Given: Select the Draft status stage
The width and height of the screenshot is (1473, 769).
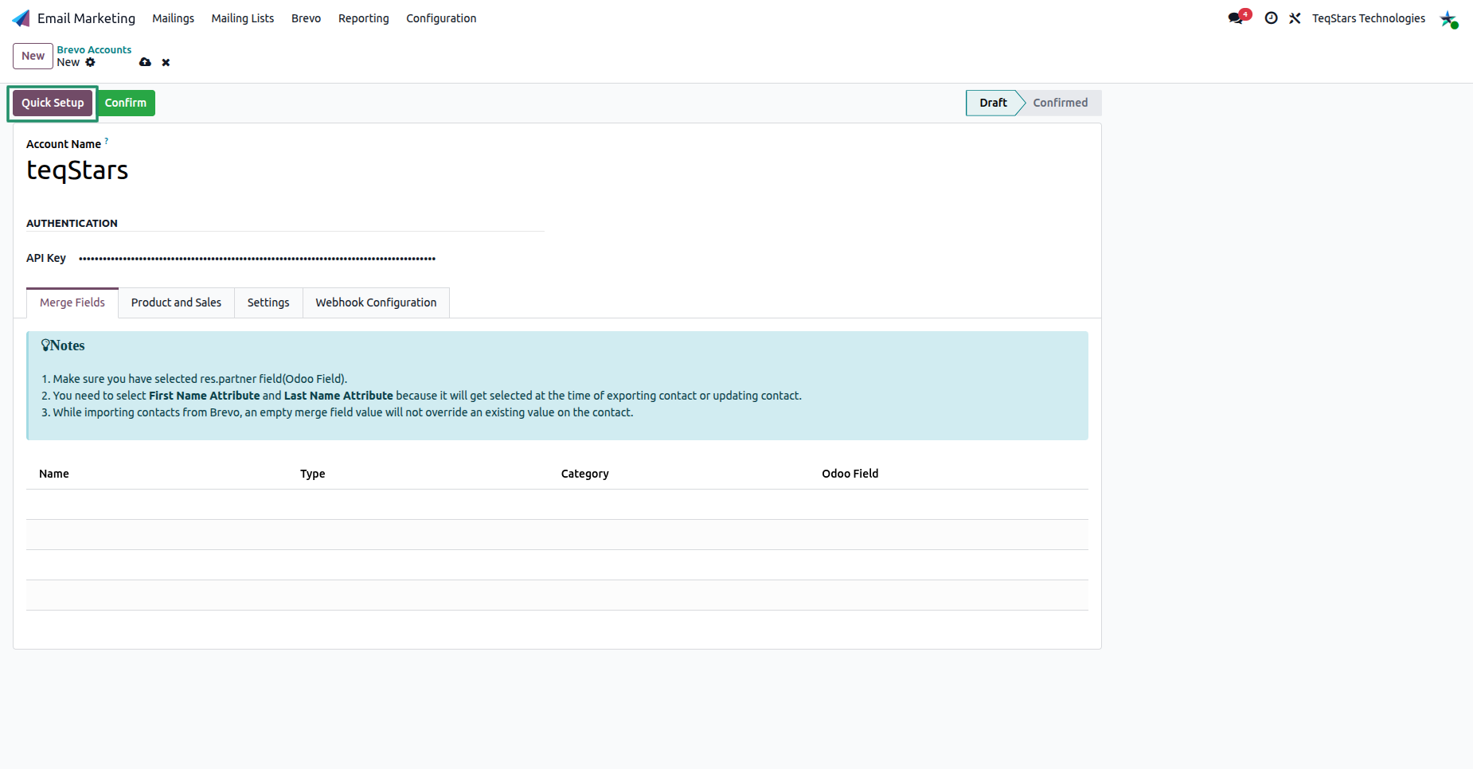Looking at the screenshot, I should click(993, 103).
